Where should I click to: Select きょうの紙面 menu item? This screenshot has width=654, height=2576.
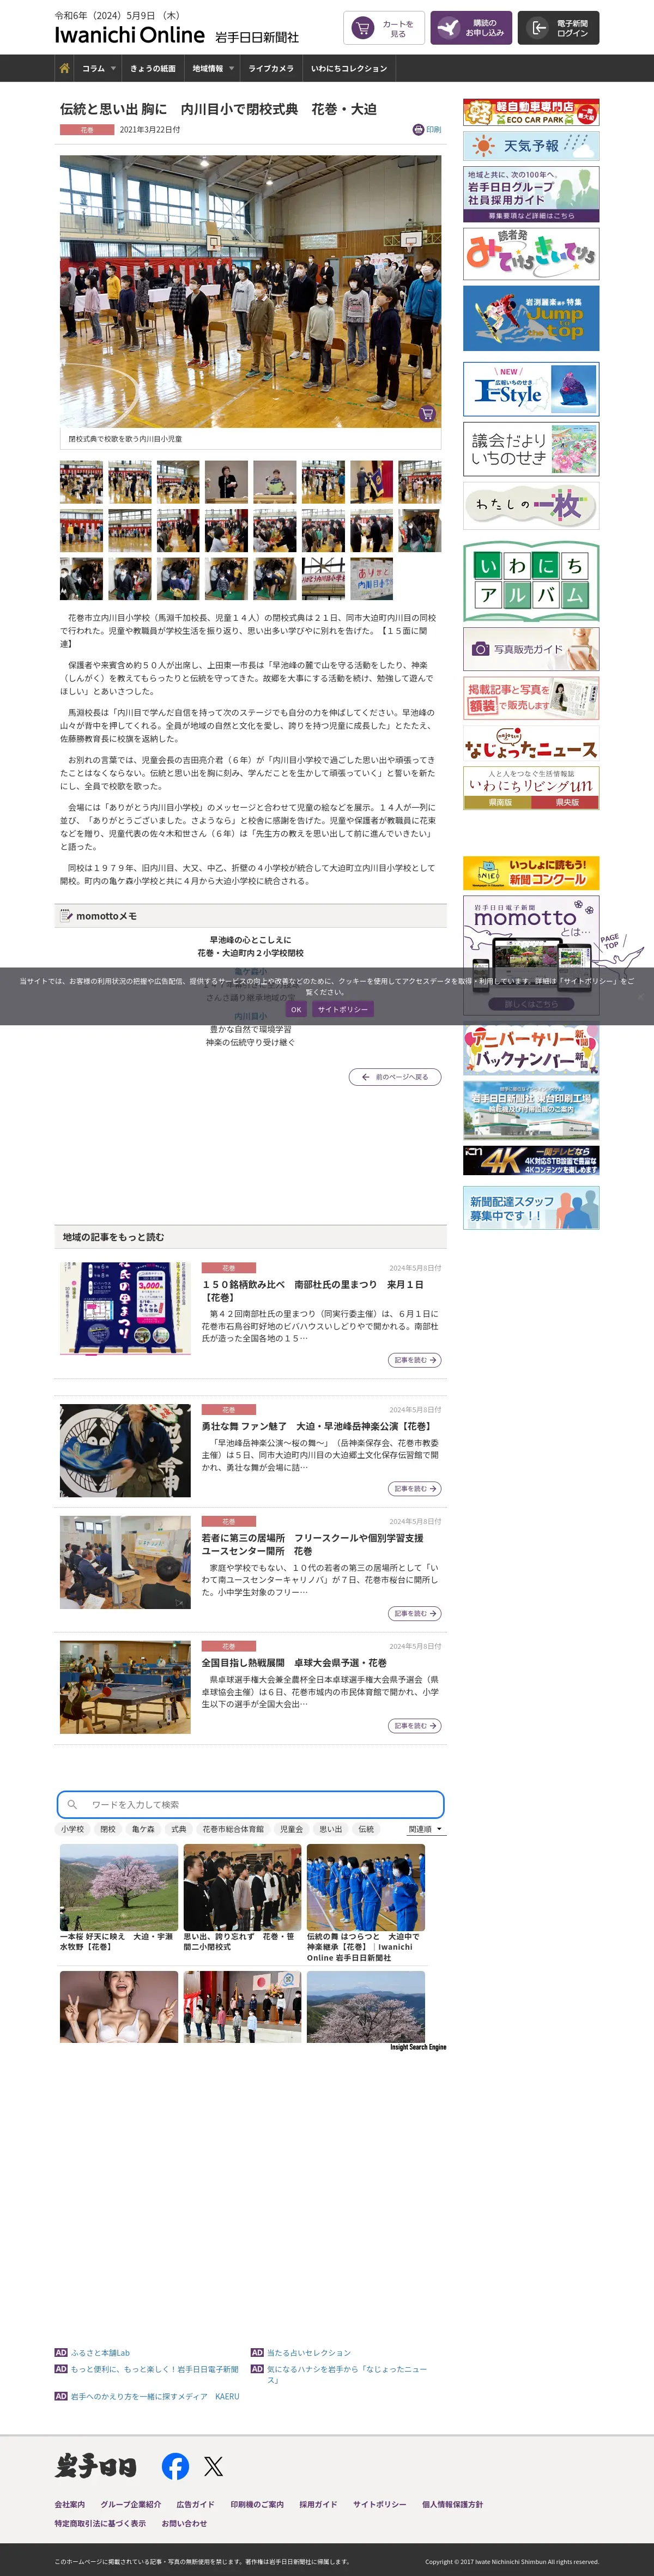pyautogui.click(x=153, y=68)
